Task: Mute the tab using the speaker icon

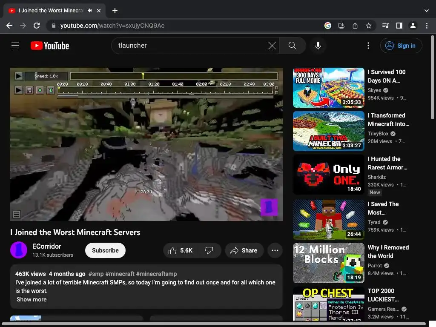Action: [x=89, y=11]
